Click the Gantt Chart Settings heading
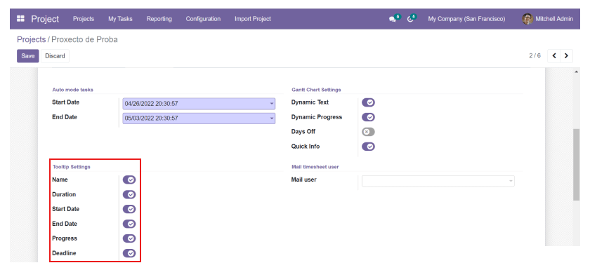 click(316, 90)
